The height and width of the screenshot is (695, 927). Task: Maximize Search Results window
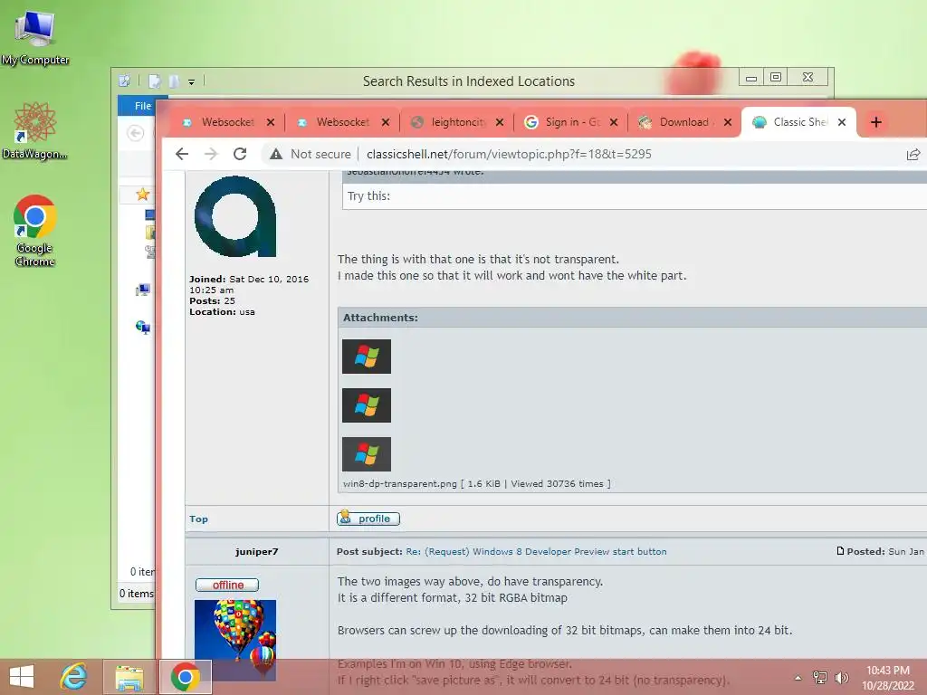coord(776,78)
